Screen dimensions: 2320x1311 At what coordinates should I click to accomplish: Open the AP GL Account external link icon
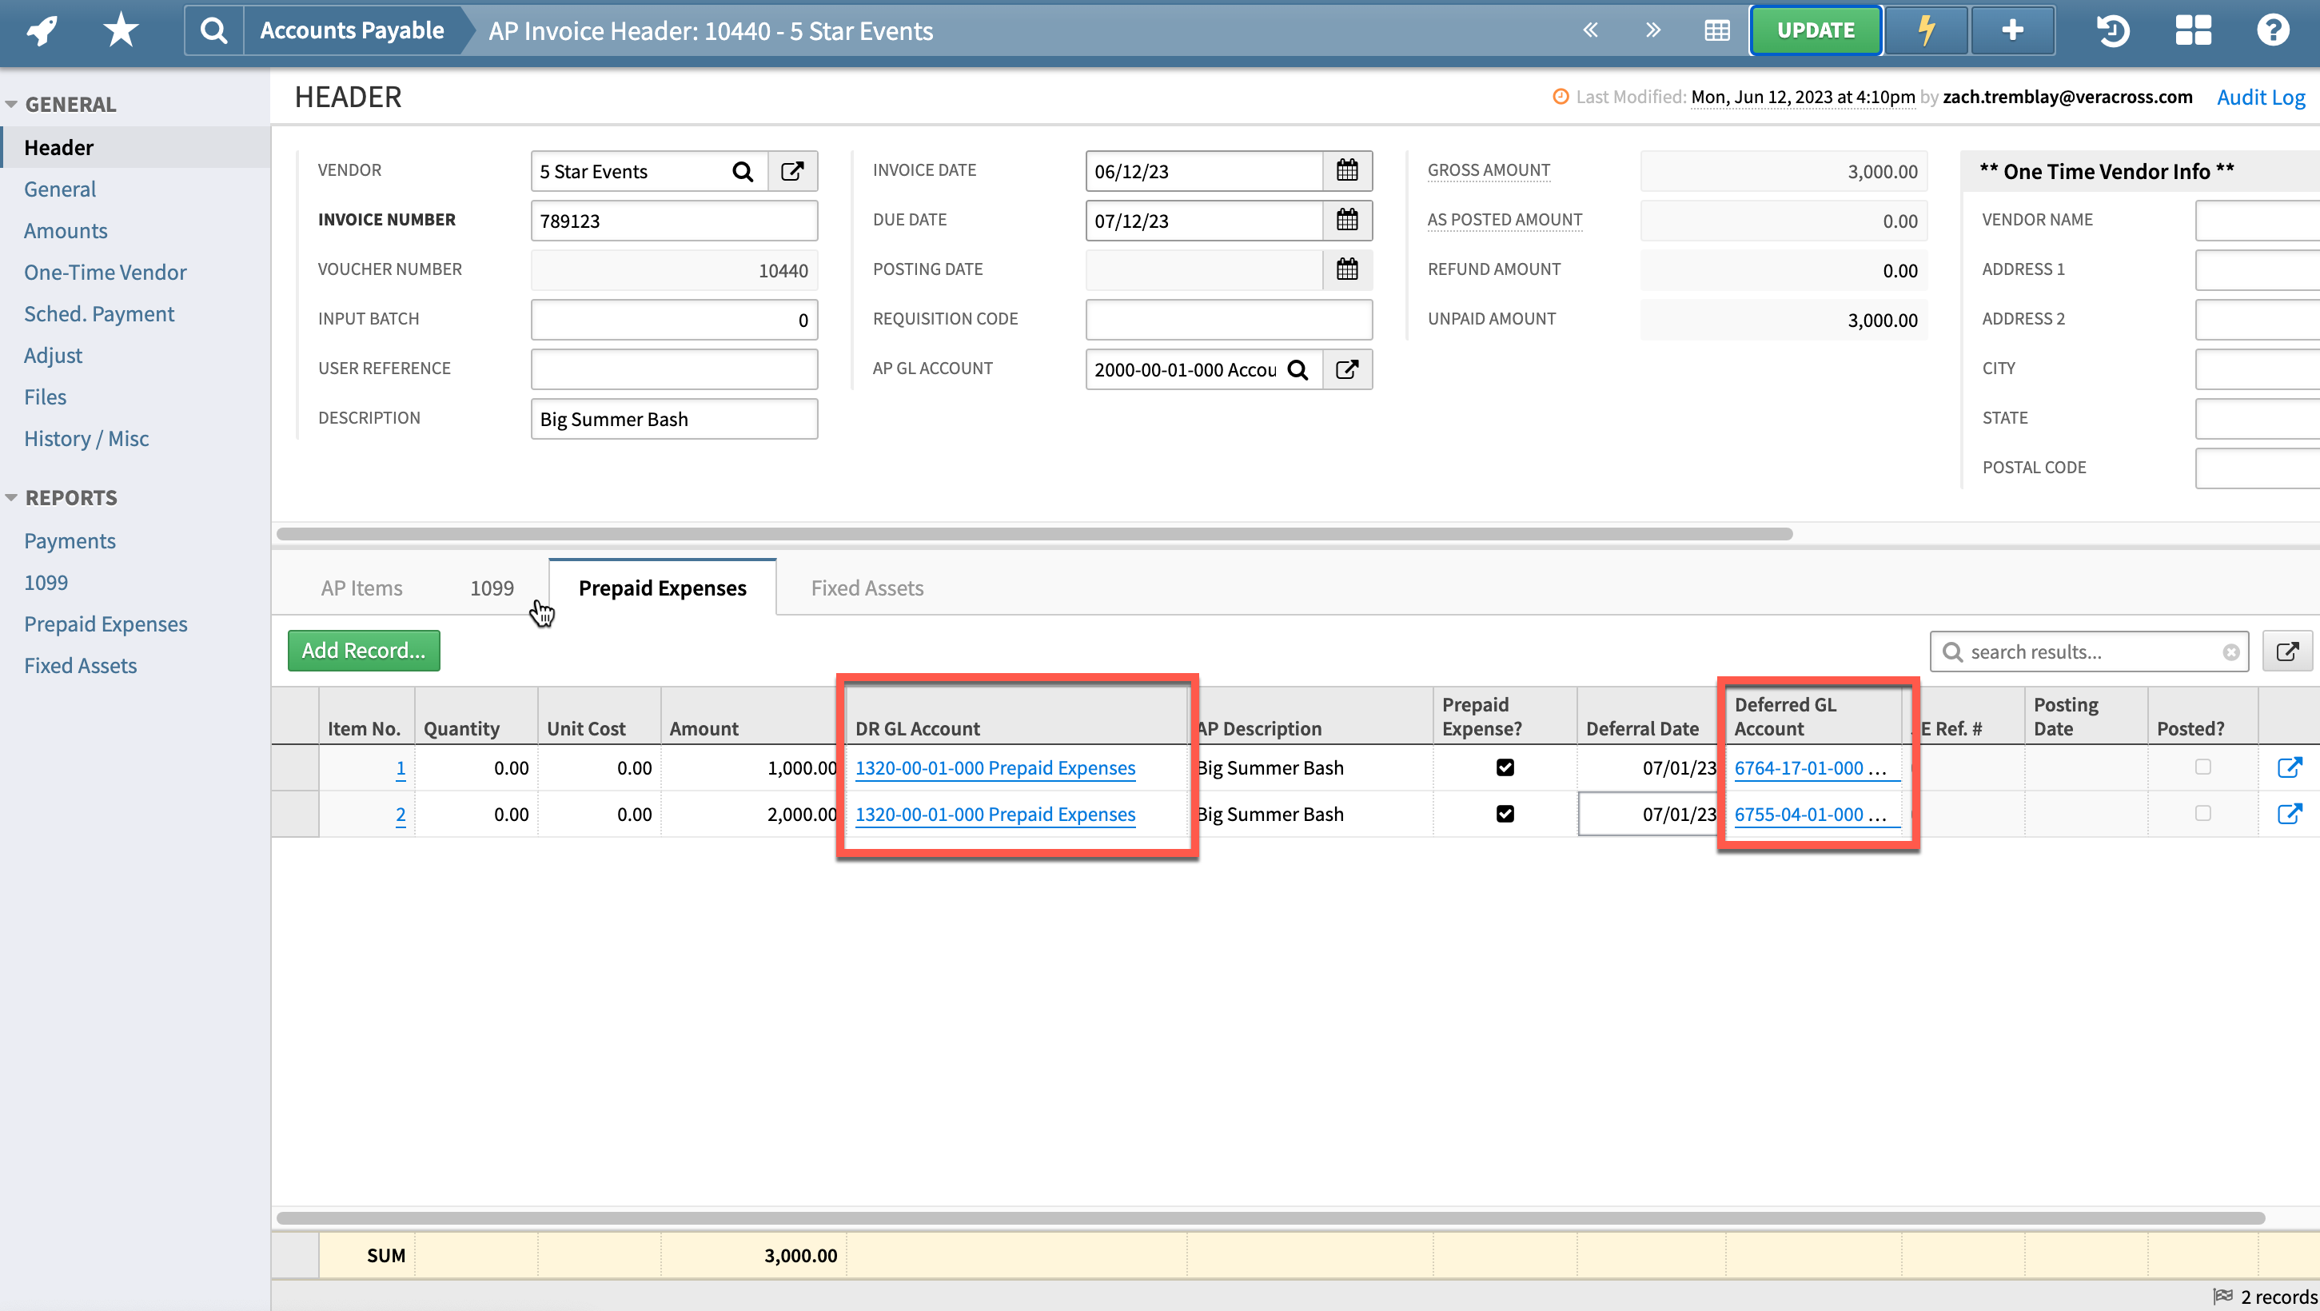click(1347, 369)
